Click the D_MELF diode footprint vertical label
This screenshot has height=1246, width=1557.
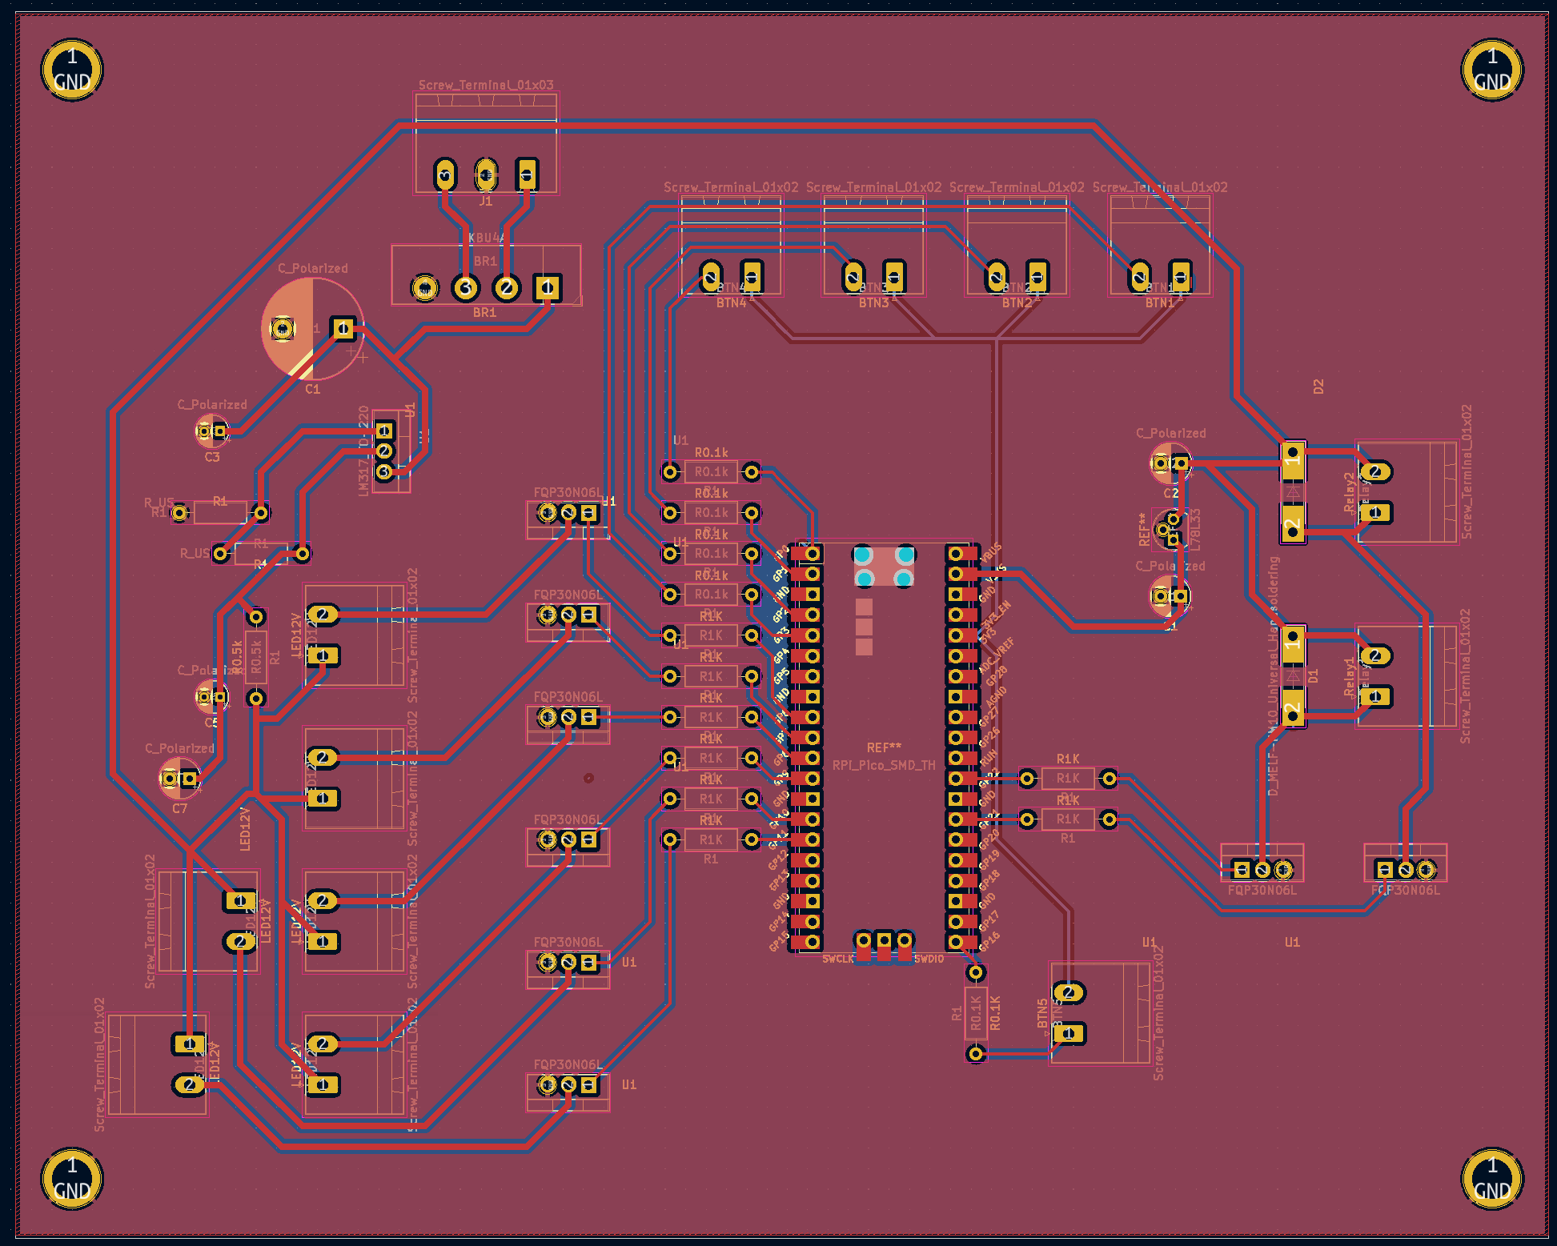click(1273, 676)
